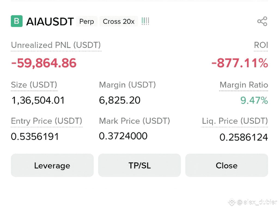Click the alex_dubier watermark logo
The image size is (279, 209).
[232, 202]
